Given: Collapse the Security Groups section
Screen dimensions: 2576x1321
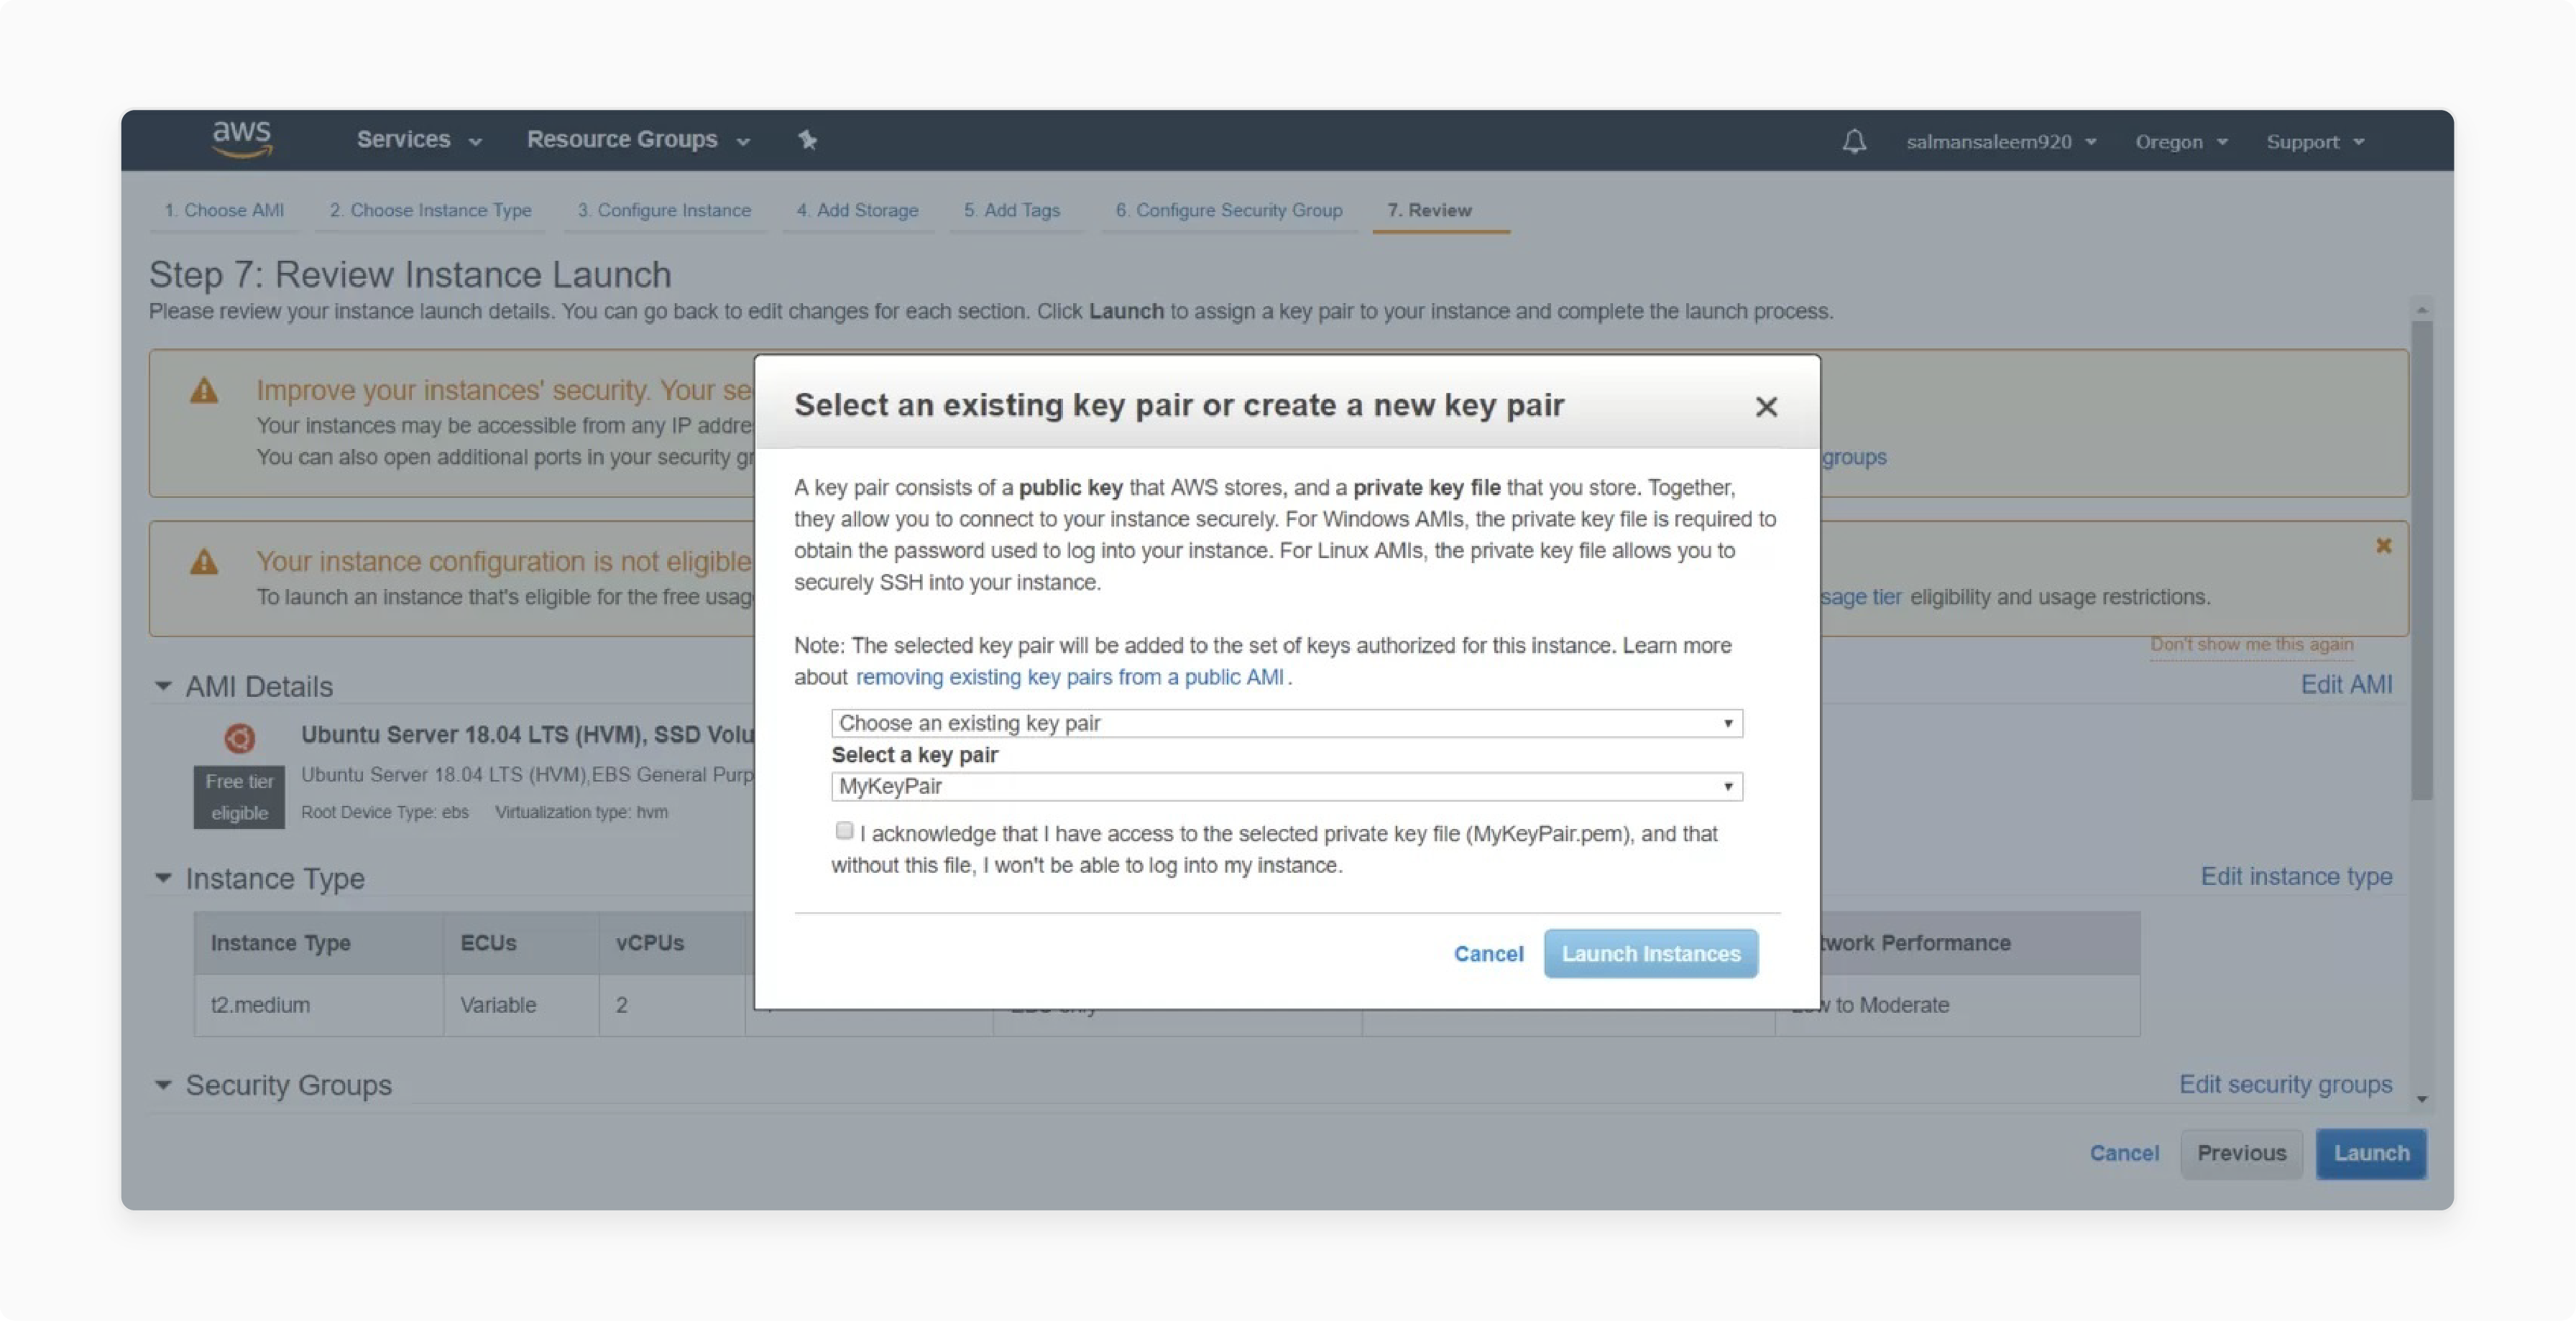Looking at the screenshot, I should pos(163,1084).
